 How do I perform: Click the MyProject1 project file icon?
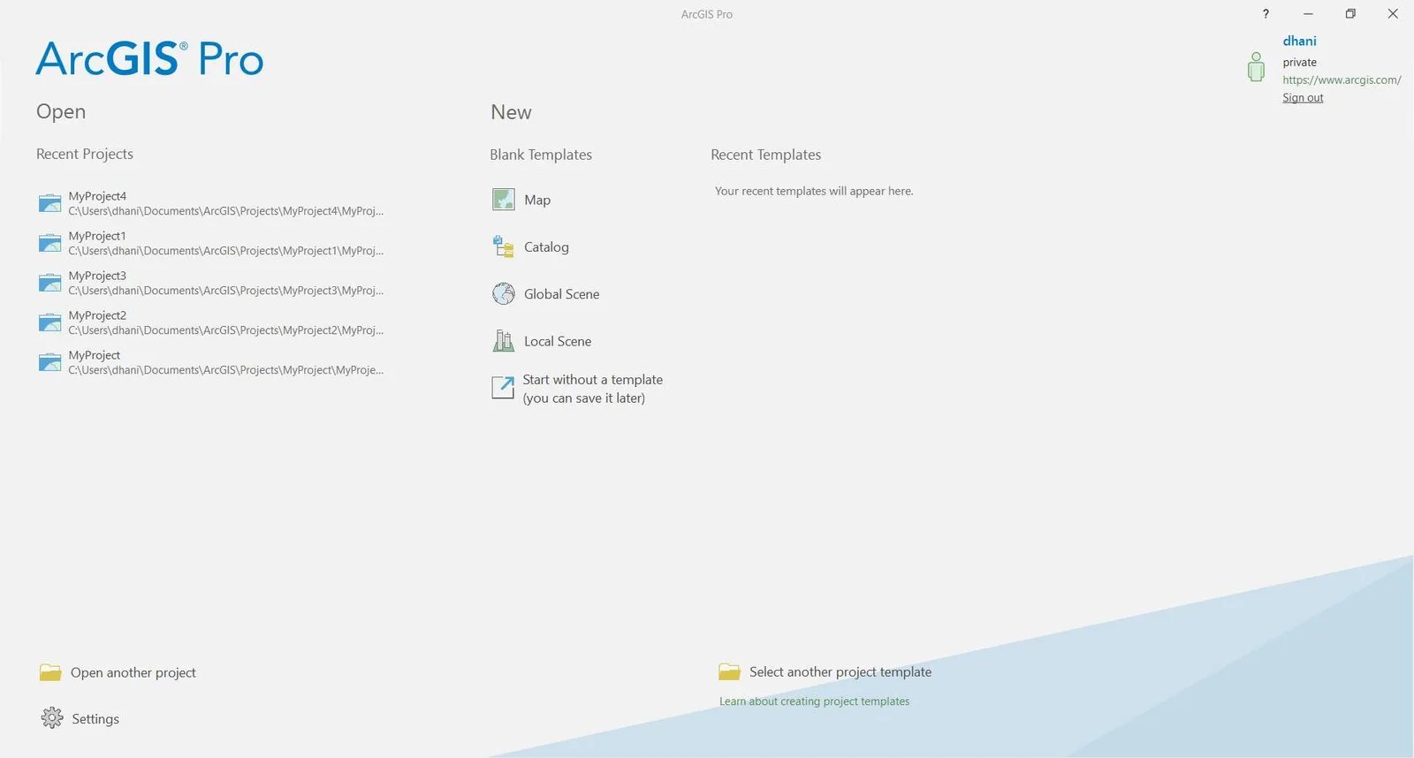(50, 243)
